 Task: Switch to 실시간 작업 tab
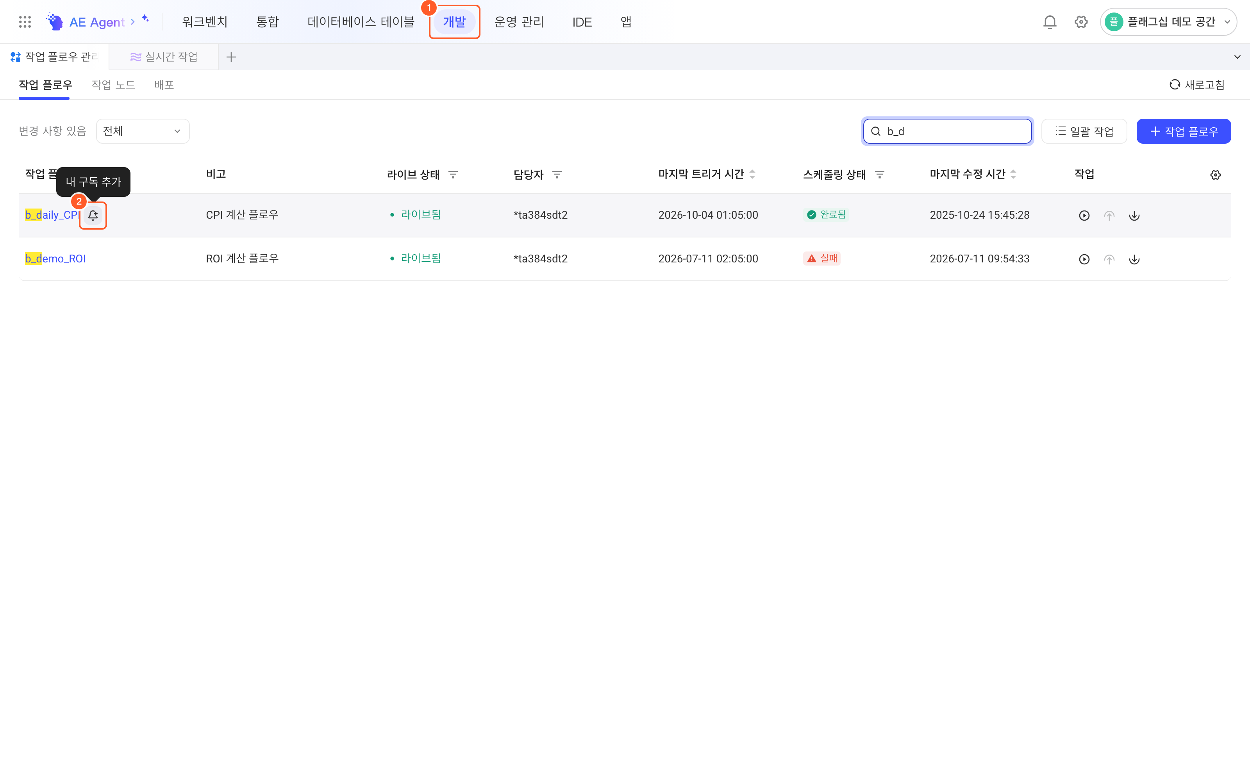(x=164, y=57)
